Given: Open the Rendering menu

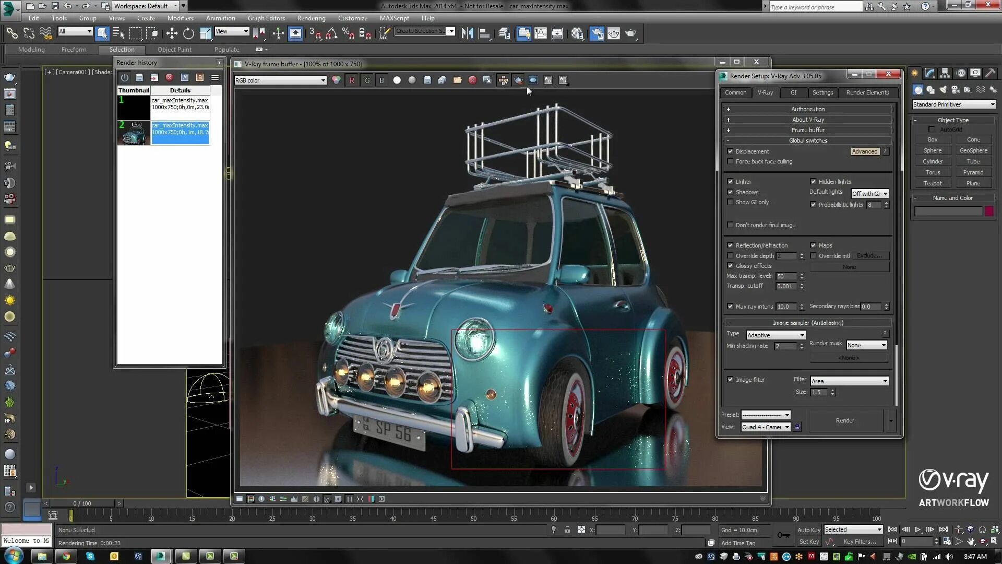Looking at the screenshot, I should (x=311, y=18).
